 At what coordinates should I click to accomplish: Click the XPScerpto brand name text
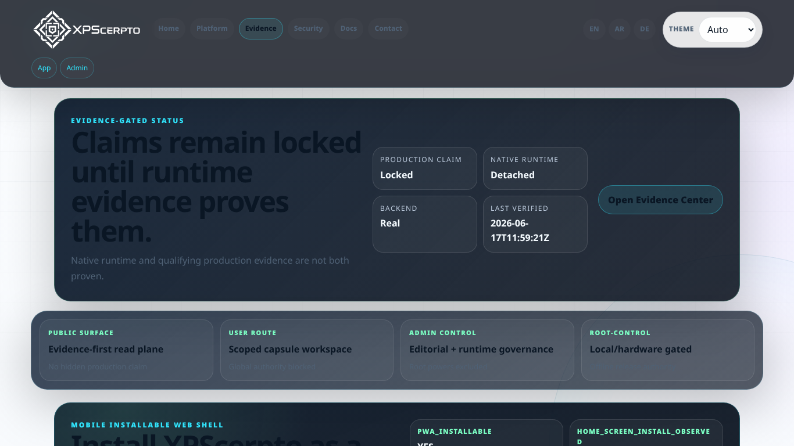pos(106,30)
